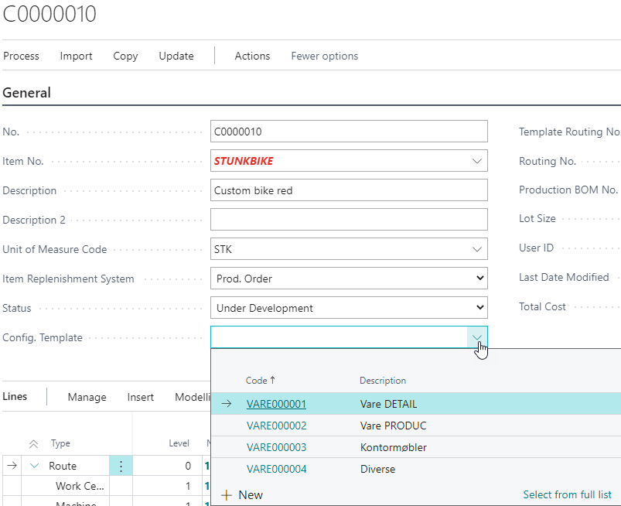The width and height of the screenshot is (621, 506).
Task: Click Insert in the Lines toolbar
Action: [x=140, y=397]
